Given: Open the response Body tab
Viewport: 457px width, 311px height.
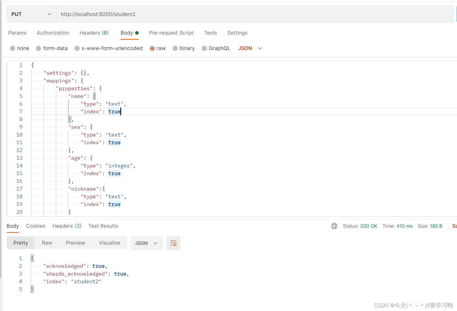Looking at the screenshot, I should click(x=13, y=226).
